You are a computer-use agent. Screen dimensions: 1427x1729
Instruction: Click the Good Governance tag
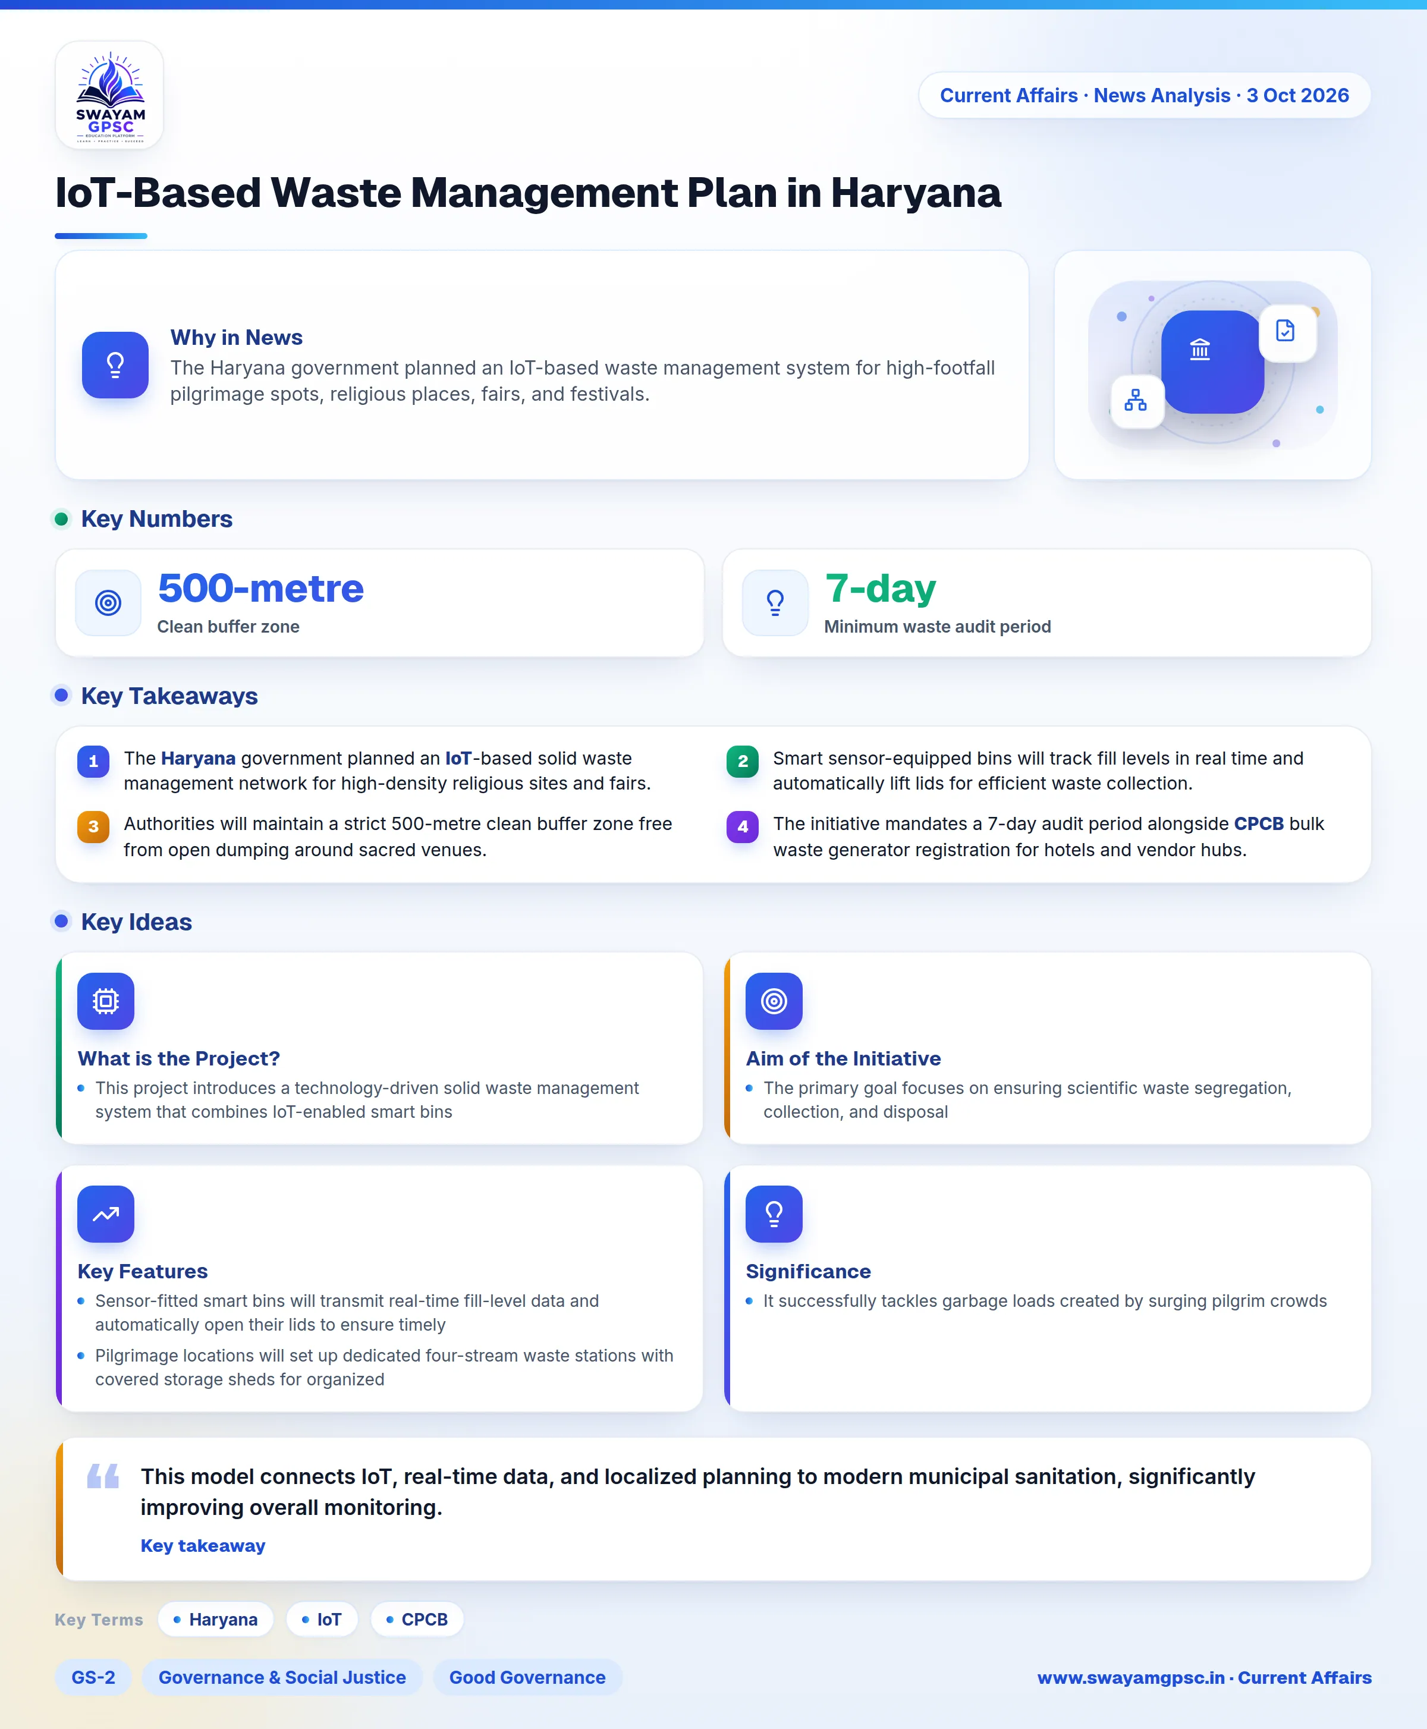tap(527, 1677)
